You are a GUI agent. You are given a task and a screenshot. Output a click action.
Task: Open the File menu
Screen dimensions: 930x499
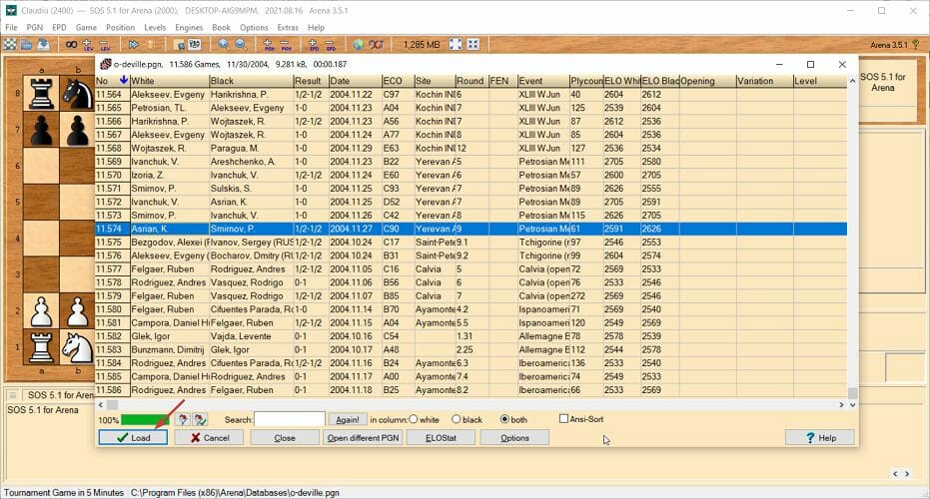click(11, 27)
